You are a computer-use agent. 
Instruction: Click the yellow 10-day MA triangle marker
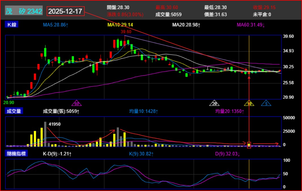click(x=249, y=103)
